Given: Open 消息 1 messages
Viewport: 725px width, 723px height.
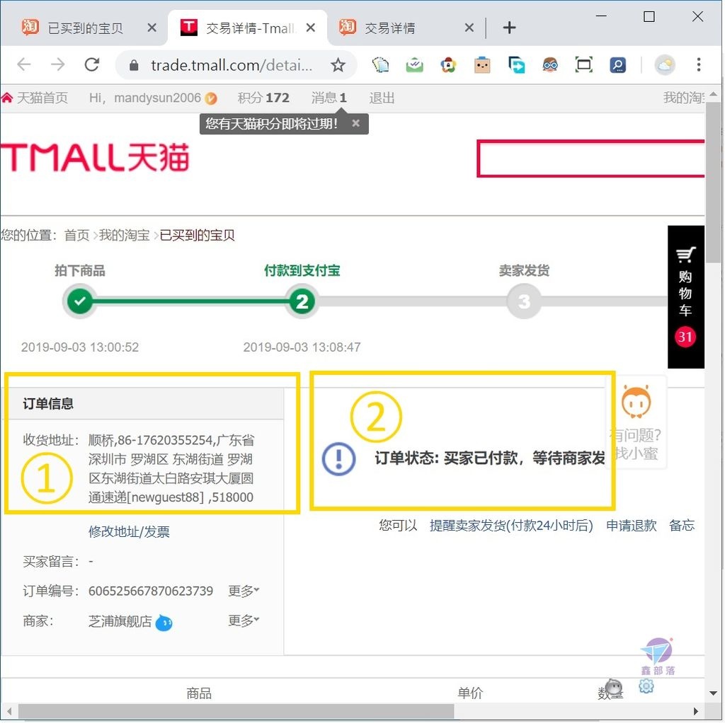Looking at the screenshot, I should tap(329, 98).
